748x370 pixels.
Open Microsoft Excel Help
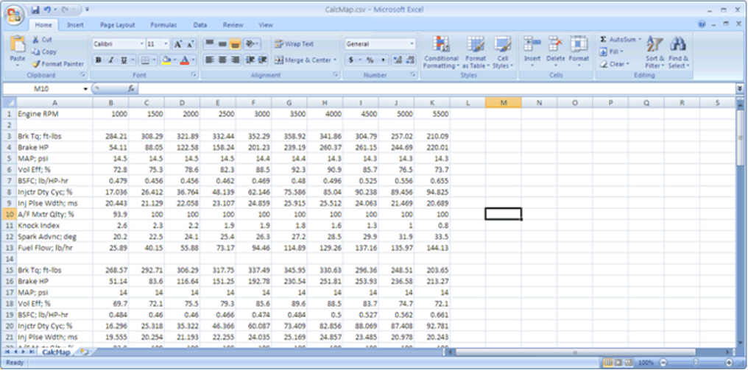click(702, 25)
